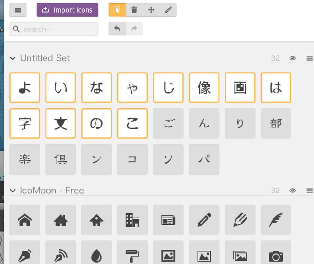Screen dimensions: 314x264
Task: Toggle visibility of IcoMoon - Free set
Action: pos(293,191)
